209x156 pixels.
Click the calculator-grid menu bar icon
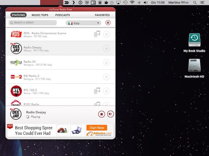coord(93,2)
